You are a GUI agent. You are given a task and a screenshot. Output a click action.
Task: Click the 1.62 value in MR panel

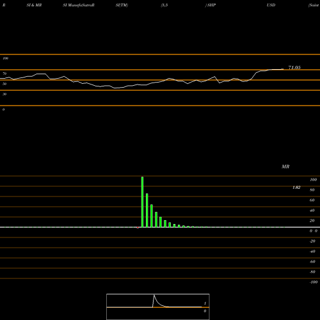click(296, 188)
